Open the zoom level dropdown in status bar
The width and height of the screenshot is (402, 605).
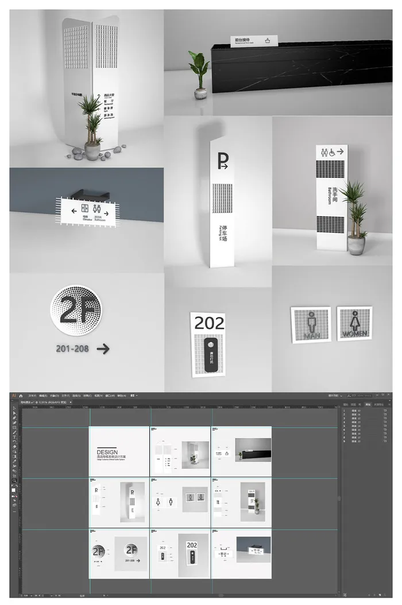(30, 595)
